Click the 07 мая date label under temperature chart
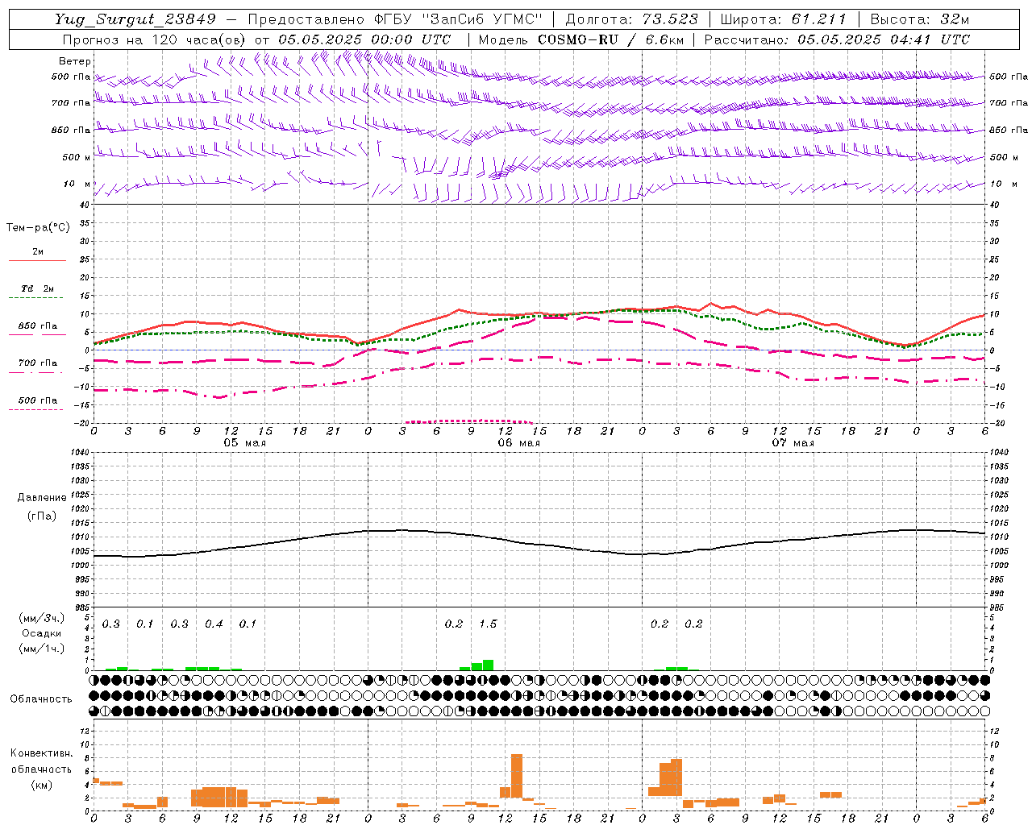Viewport: 1032px width, 825px height. click(793, 443)
